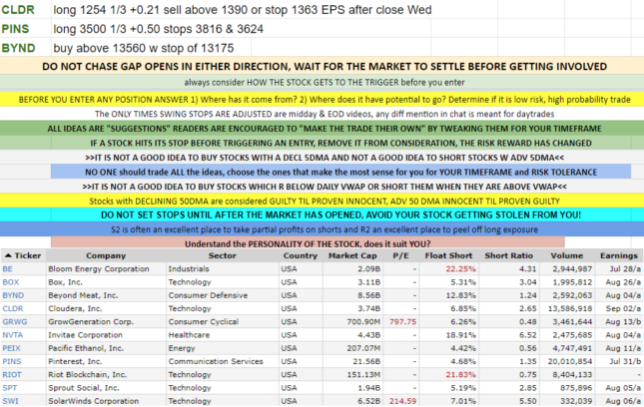Click the red 22.25% float short value
The image size is (644, 407).
coord(461,269)
